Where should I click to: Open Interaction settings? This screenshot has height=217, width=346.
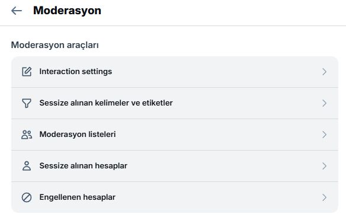coord(175,72)
